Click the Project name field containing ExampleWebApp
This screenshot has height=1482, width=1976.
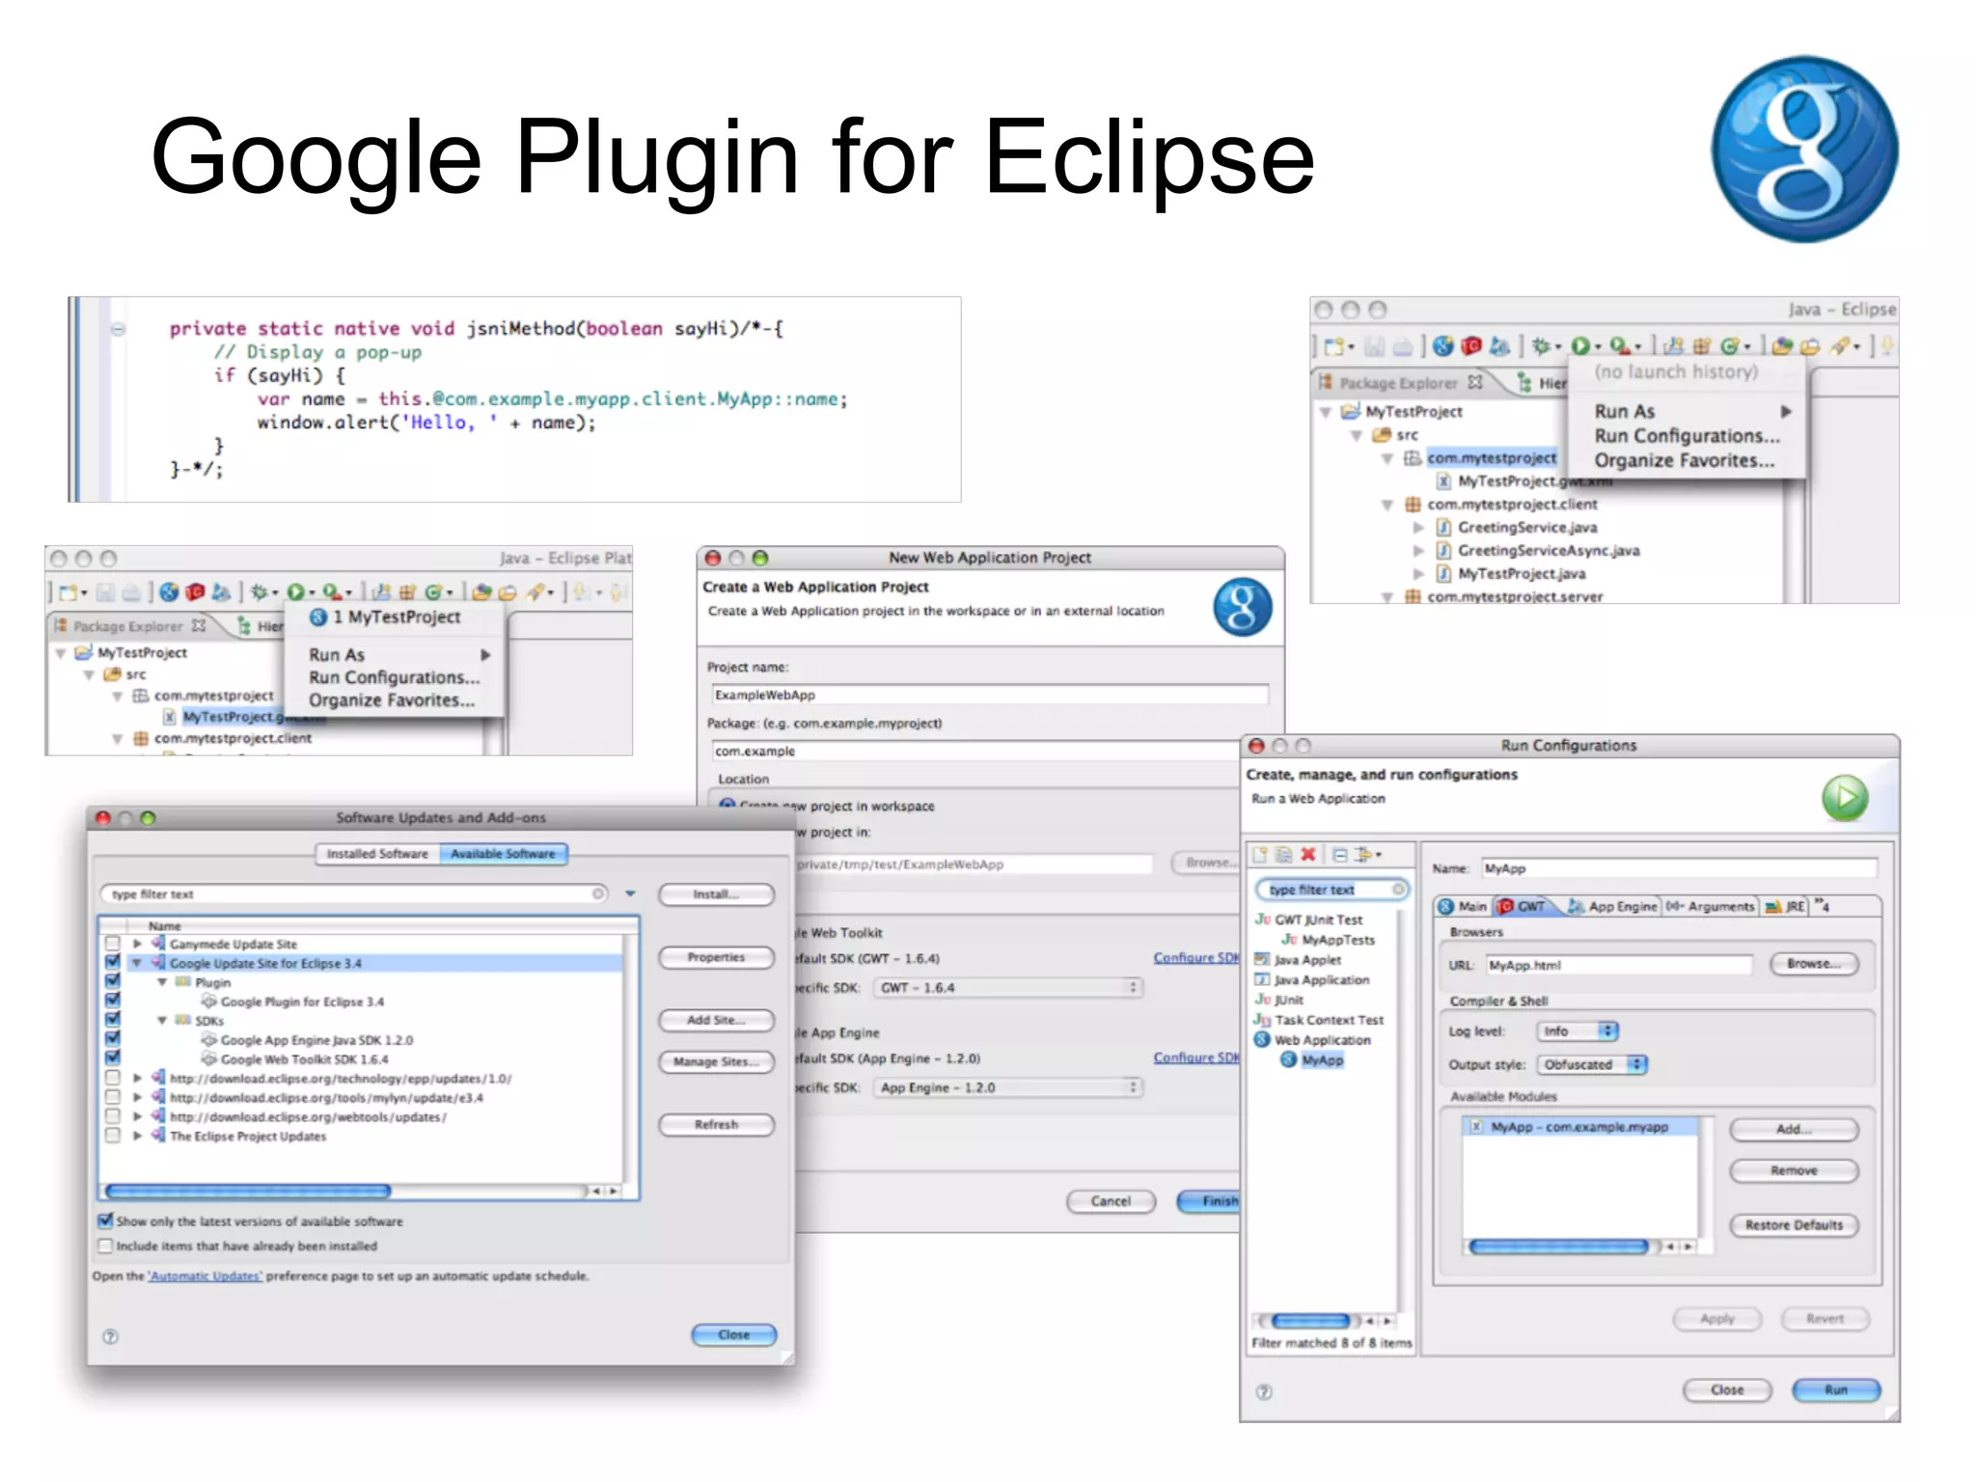989,695
